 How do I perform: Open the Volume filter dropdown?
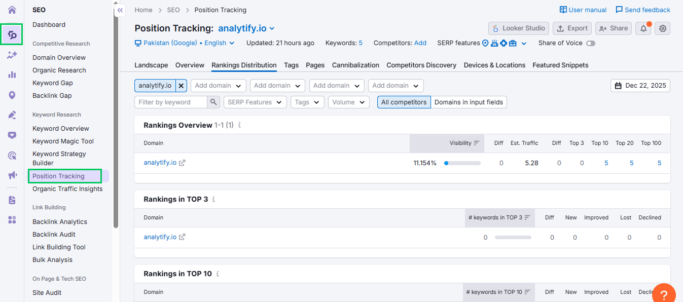pos(348,102)
